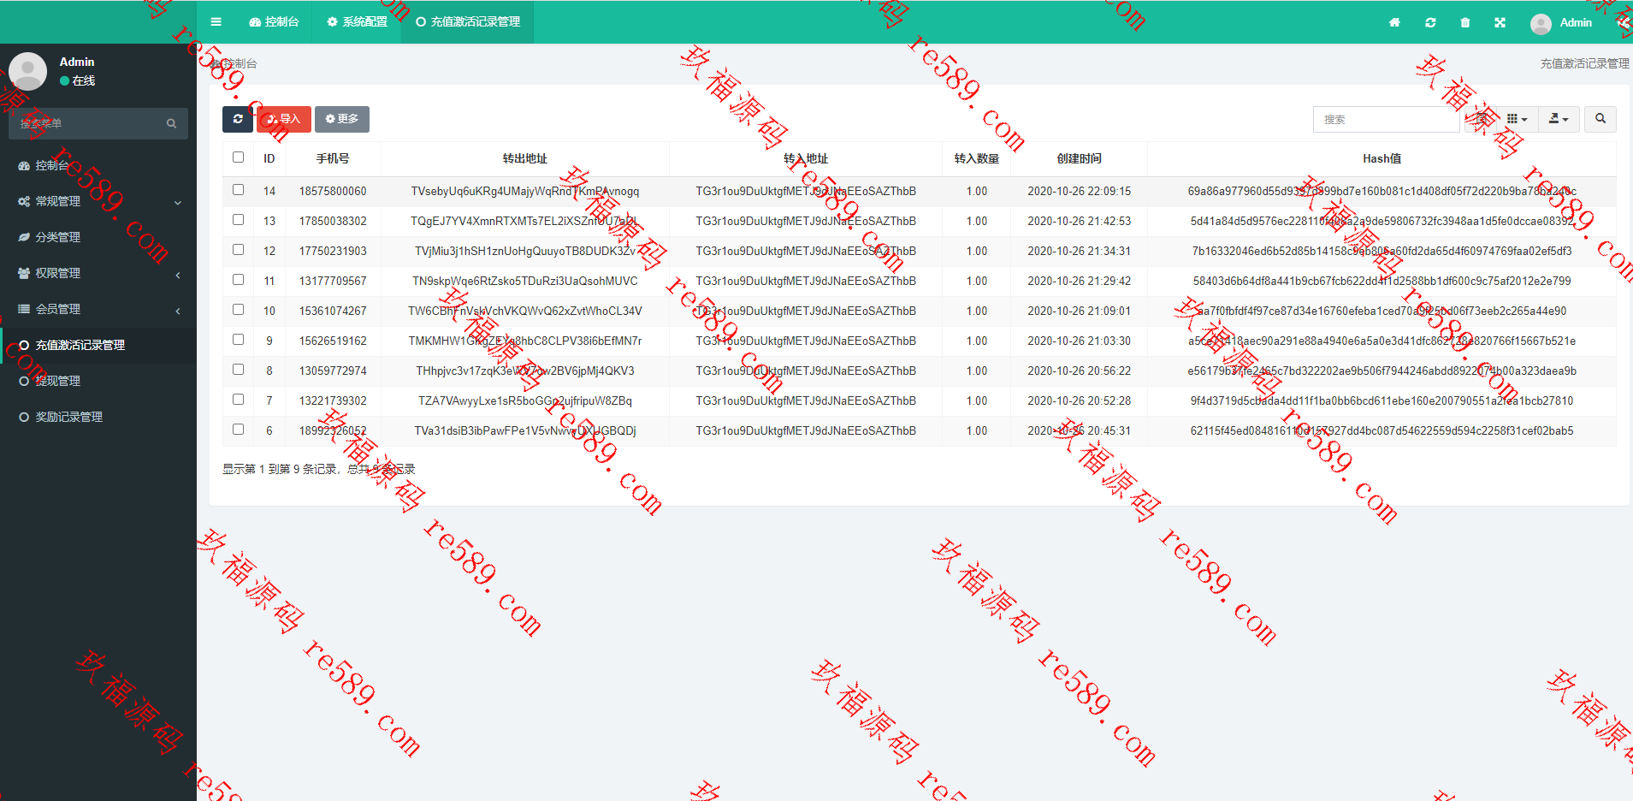Click the 权限管理 group icon
Screen dimensions: 1633x801
click(24, 274)
